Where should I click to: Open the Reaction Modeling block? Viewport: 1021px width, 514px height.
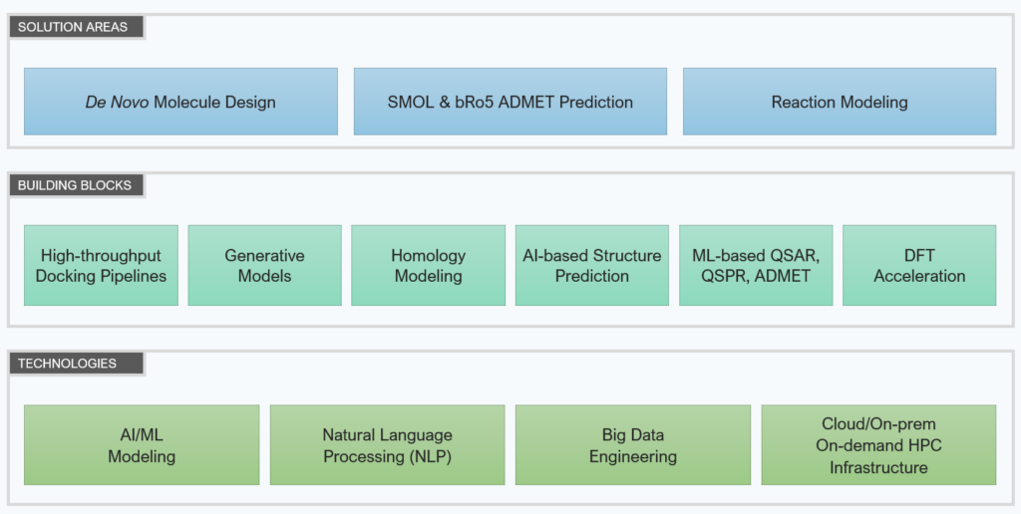point(839,102)
